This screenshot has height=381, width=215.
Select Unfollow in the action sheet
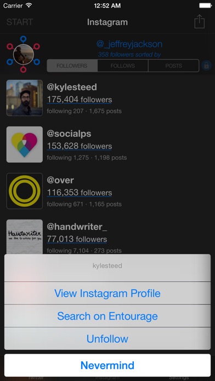[x=107, y=339]
